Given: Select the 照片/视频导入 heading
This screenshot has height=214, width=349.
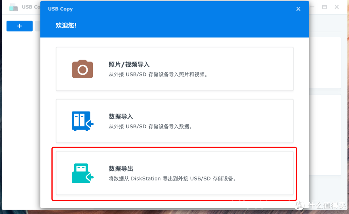Looking at the screenshot, I should click(x=129, y=64).
